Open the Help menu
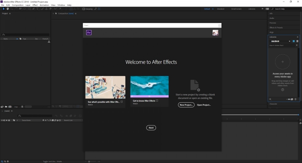Screen dimensions: 302x163 (69, 5)
